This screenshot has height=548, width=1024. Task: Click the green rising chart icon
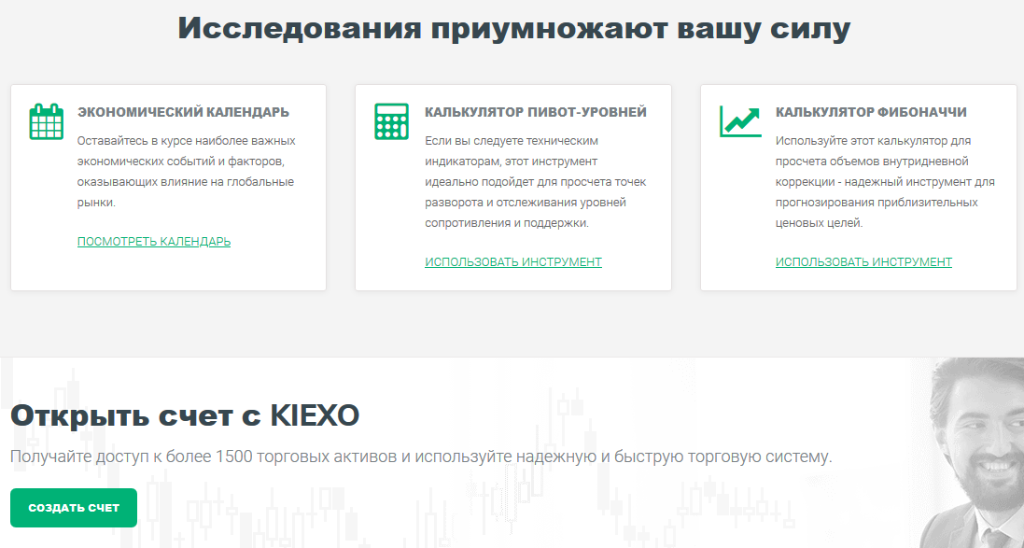pos(740,121)
